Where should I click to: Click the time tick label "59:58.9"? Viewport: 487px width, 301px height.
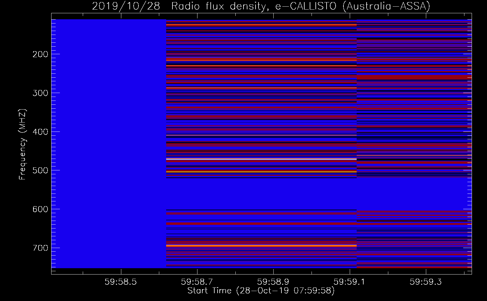(273, 282)
